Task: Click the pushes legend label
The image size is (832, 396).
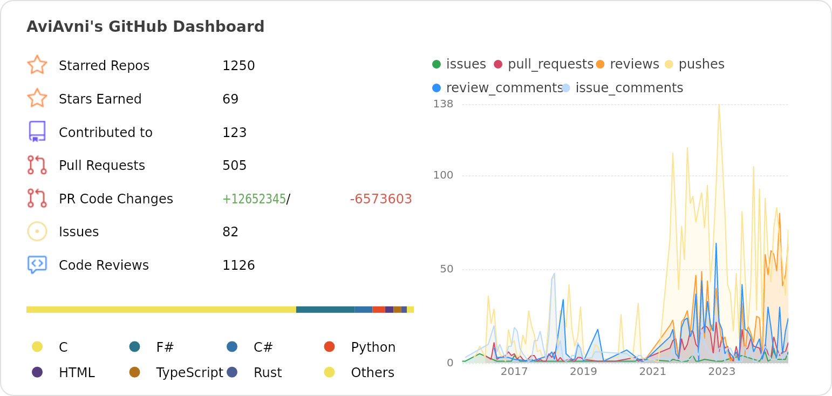Action: [701, 64]
